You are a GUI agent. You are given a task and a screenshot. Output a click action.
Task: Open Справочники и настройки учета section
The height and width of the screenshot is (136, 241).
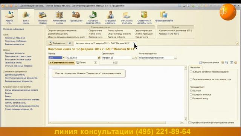[x=144, y=17]
